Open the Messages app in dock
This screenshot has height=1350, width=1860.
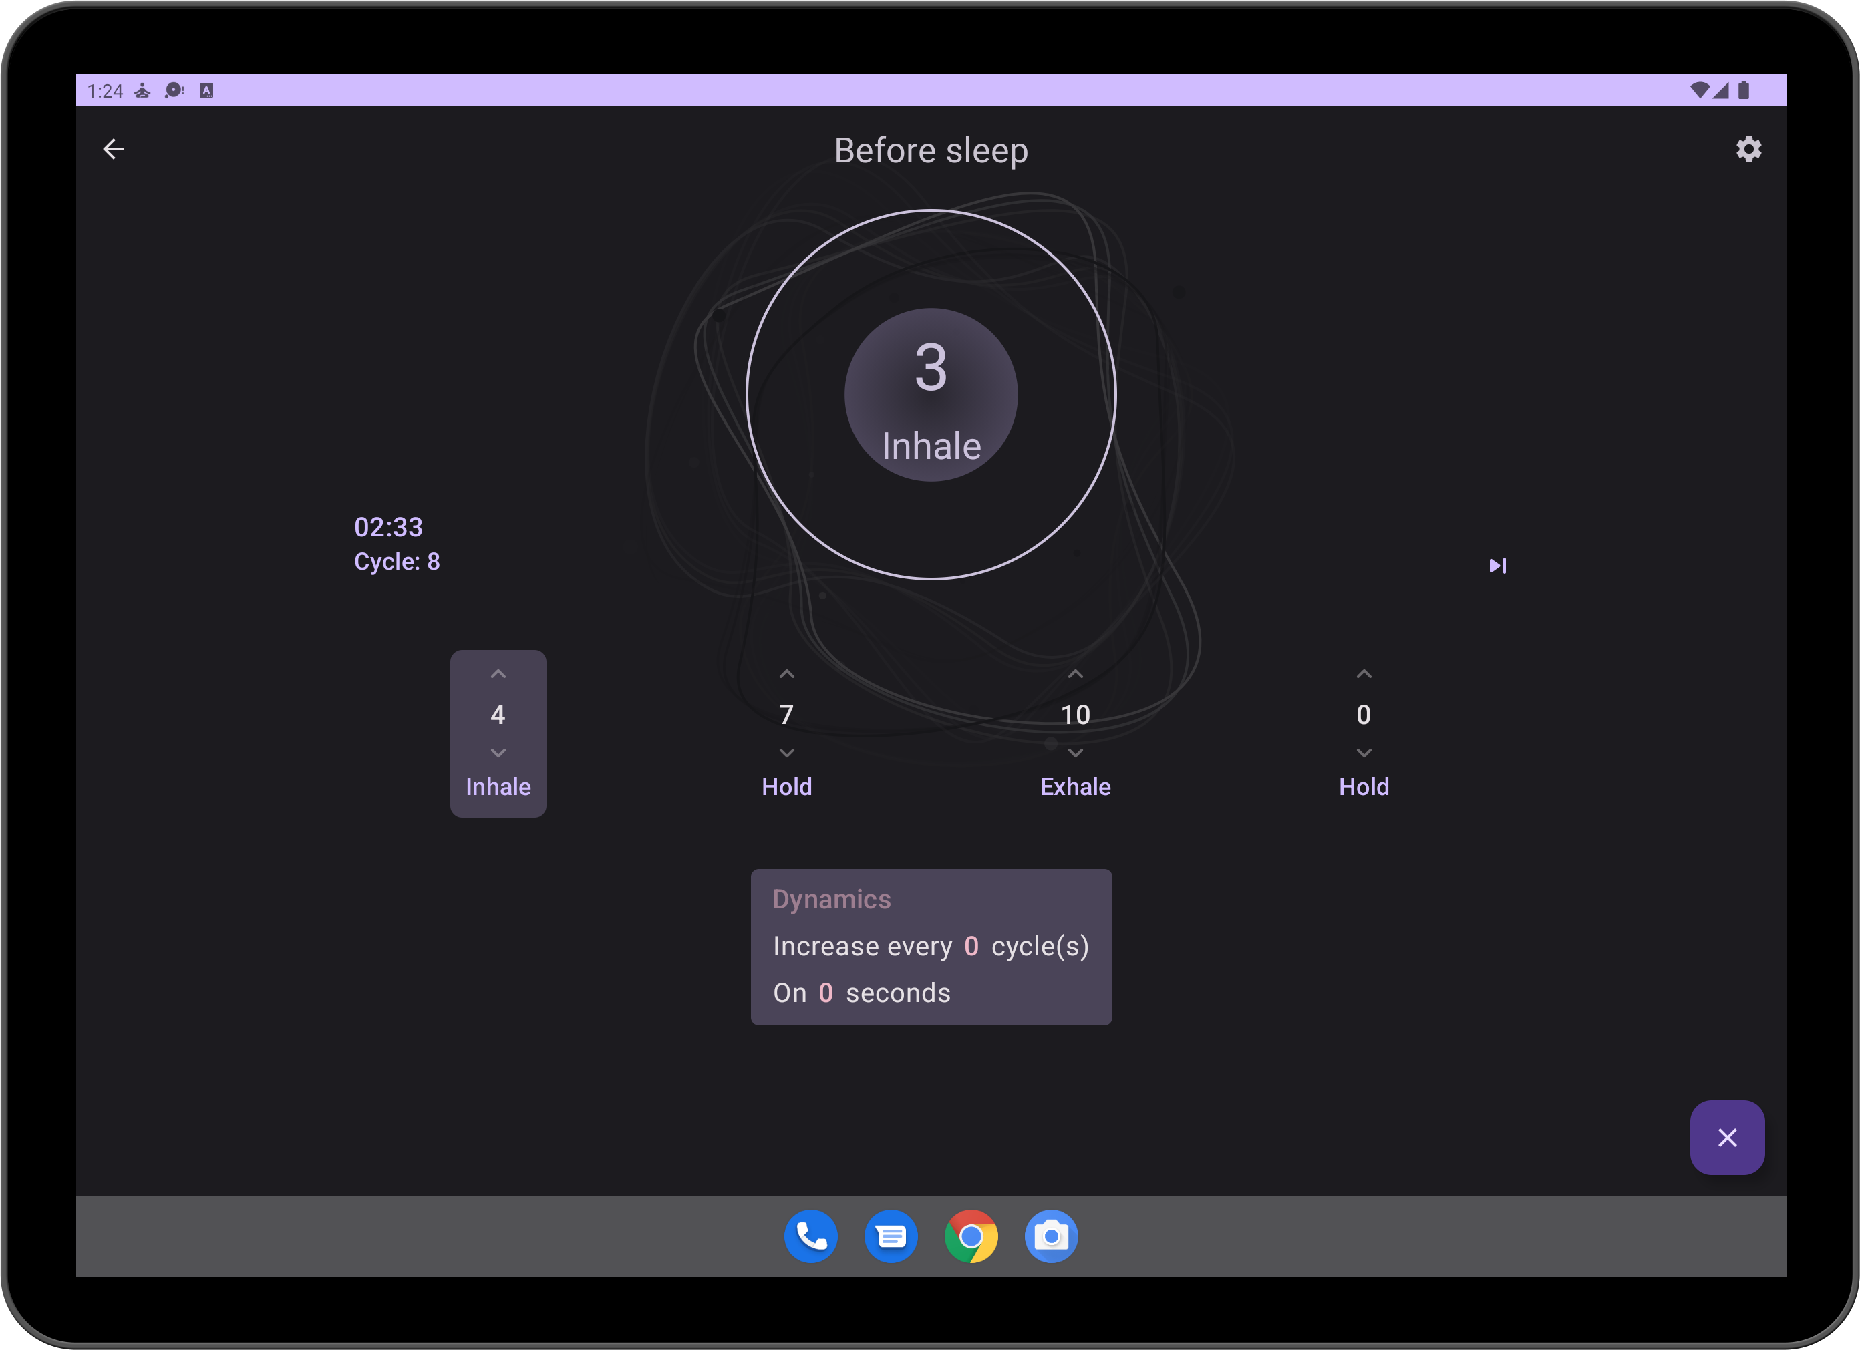891,1236
